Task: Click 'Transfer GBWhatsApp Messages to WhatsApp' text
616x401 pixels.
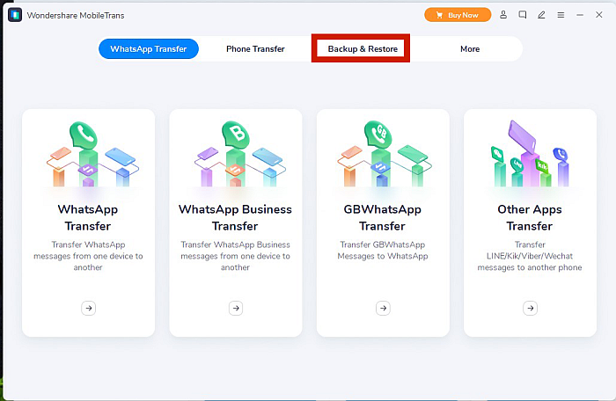Action: pos(383,250)
